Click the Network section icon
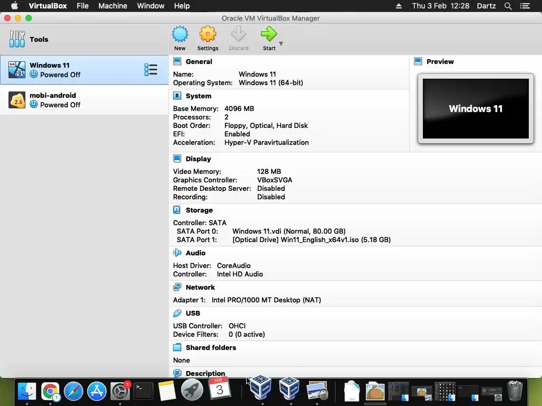This screenshot has height=406, width=542. click(177, 287)
